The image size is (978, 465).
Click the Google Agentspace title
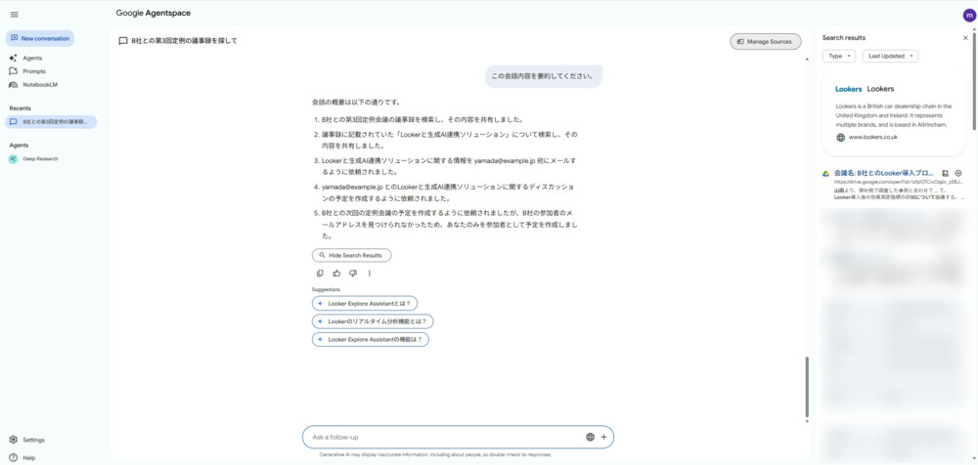[154, 13]
